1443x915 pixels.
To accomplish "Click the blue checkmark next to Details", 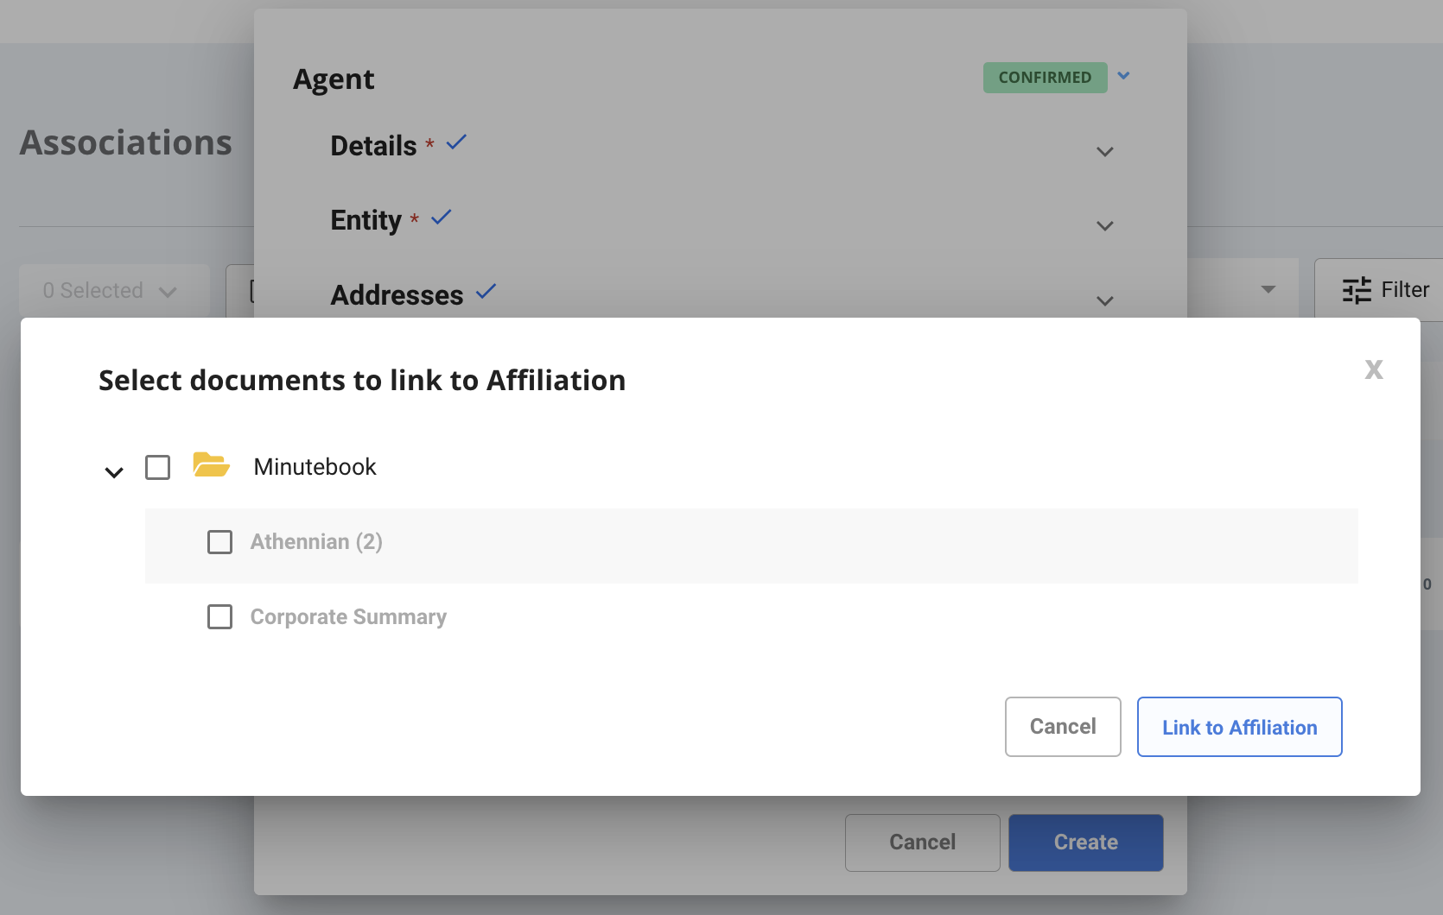I will 456,142.
